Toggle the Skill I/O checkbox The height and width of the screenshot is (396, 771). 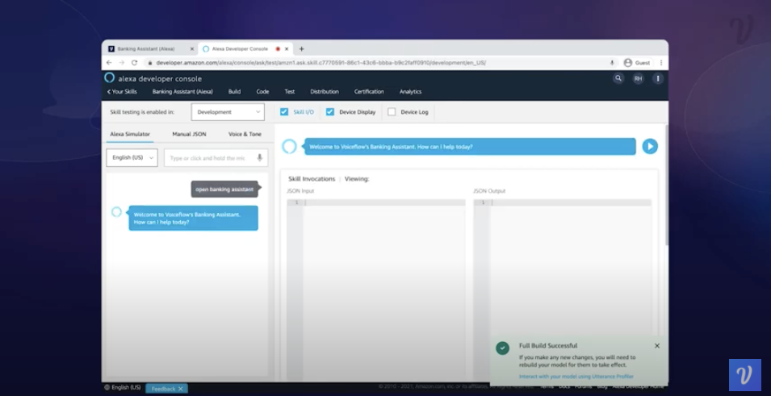(x=284, y=112)
